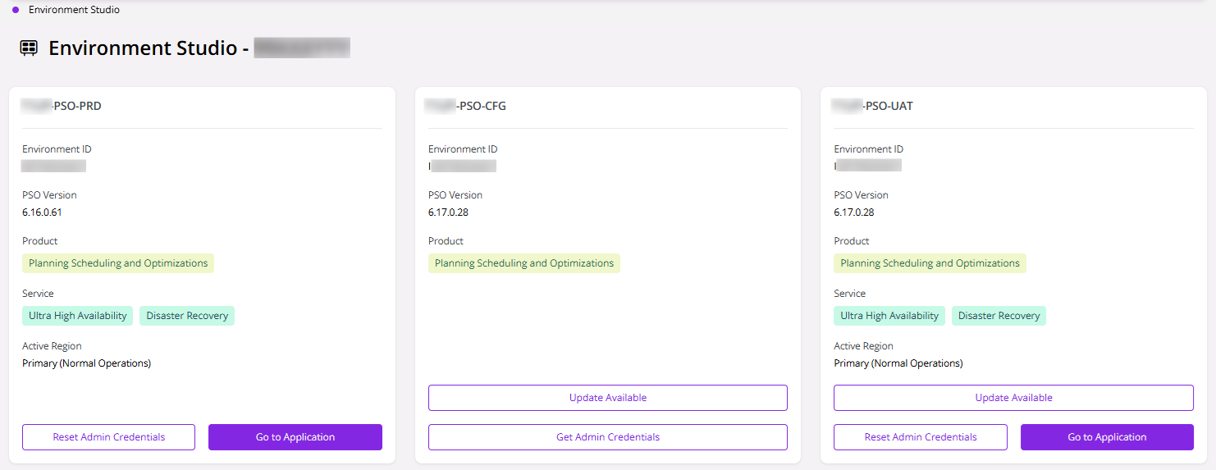Click Active Region label on PSO-PRD card
1216x470 pixels.
click(x=50, y=346)
